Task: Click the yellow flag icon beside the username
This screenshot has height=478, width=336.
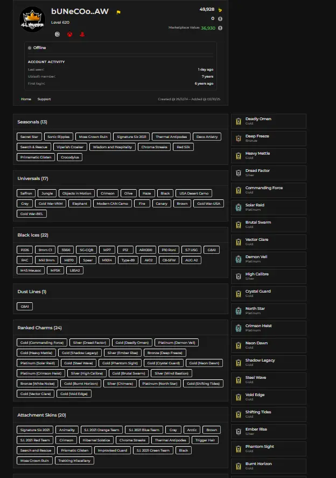Action: point(118,12)
